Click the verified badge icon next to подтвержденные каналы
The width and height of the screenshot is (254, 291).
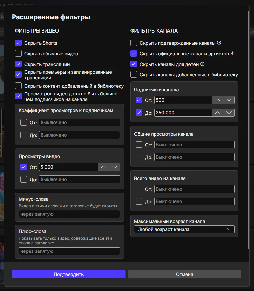click(x=219, y=43)
